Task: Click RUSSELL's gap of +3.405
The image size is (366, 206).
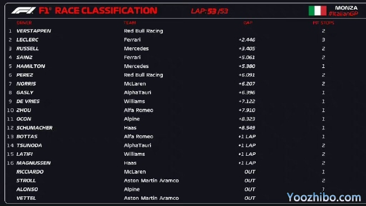Action: (x=247, y=49)
